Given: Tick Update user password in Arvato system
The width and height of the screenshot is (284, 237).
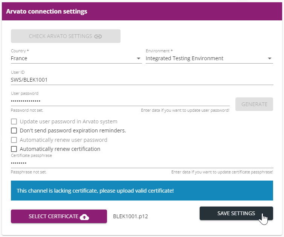Looking at the screenshot, I should pos(14,122).
